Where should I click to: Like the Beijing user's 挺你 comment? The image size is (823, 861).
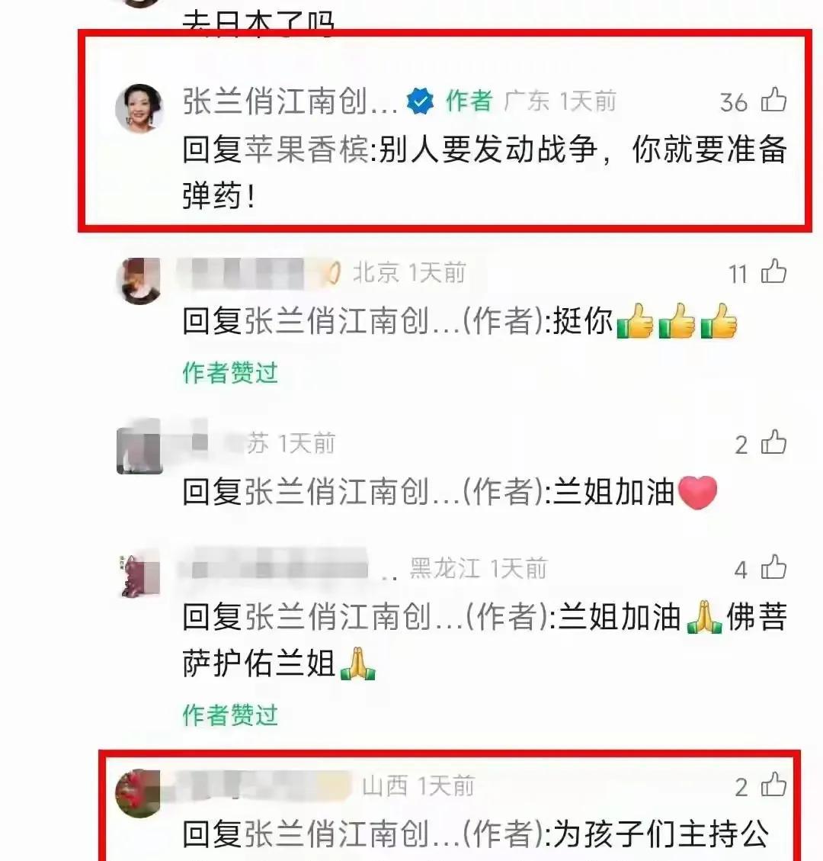773,271
